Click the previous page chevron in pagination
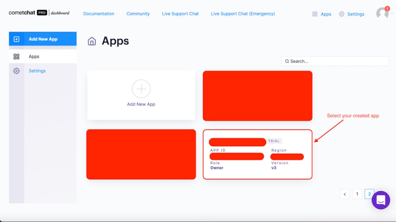The width and height of the screenshot is (396, 222). click(x=345, y=194)
